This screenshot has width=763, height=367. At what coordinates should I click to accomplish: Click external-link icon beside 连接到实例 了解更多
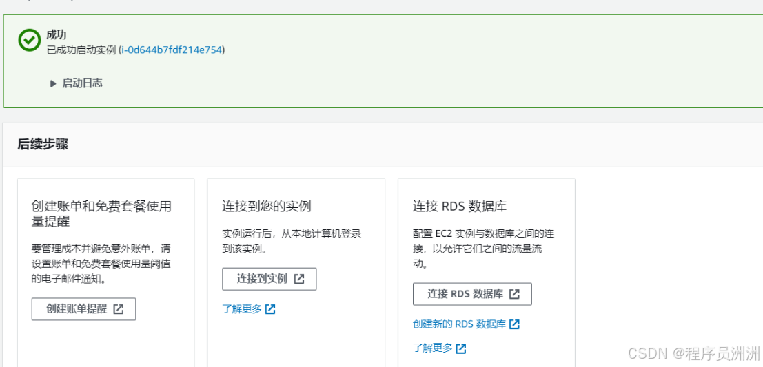coord(270,308)
